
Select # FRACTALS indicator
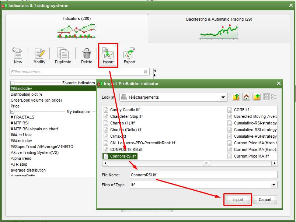click(22, 117)
